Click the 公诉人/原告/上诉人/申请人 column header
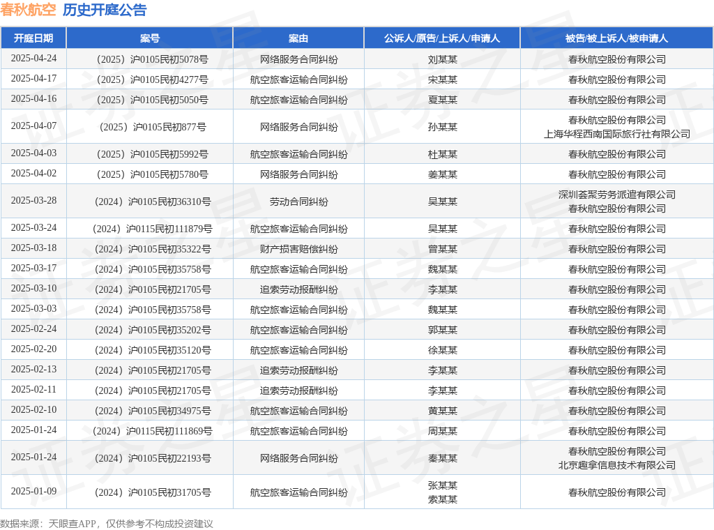Viewport: 714px width, 530px height. 442,38
